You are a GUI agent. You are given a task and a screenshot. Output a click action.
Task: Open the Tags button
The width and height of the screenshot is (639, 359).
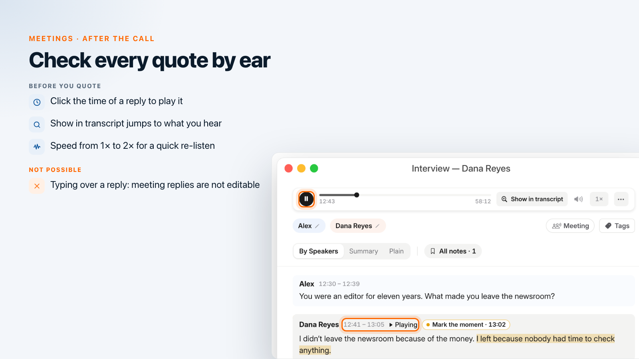coord(617,226)
